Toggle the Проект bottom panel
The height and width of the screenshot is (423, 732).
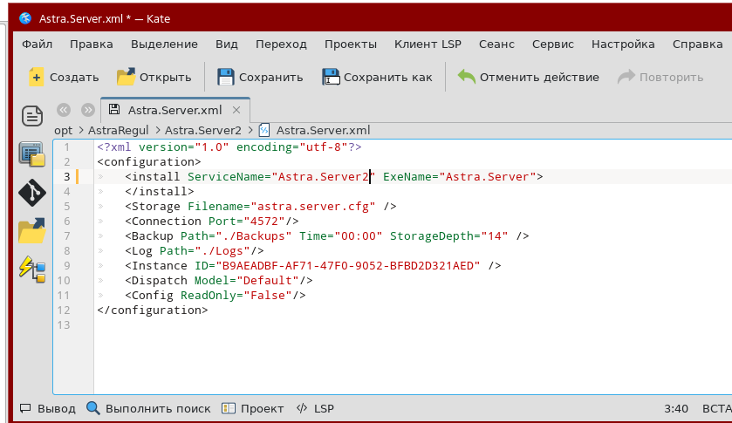pyautogui.click(x=253, y=408)
